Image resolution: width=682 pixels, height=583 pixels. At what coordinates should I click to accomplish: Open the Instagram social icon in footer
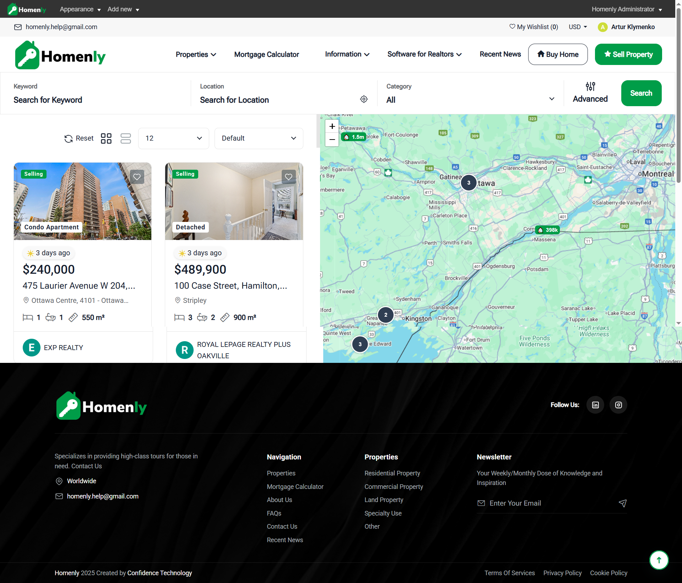point(618,405)
